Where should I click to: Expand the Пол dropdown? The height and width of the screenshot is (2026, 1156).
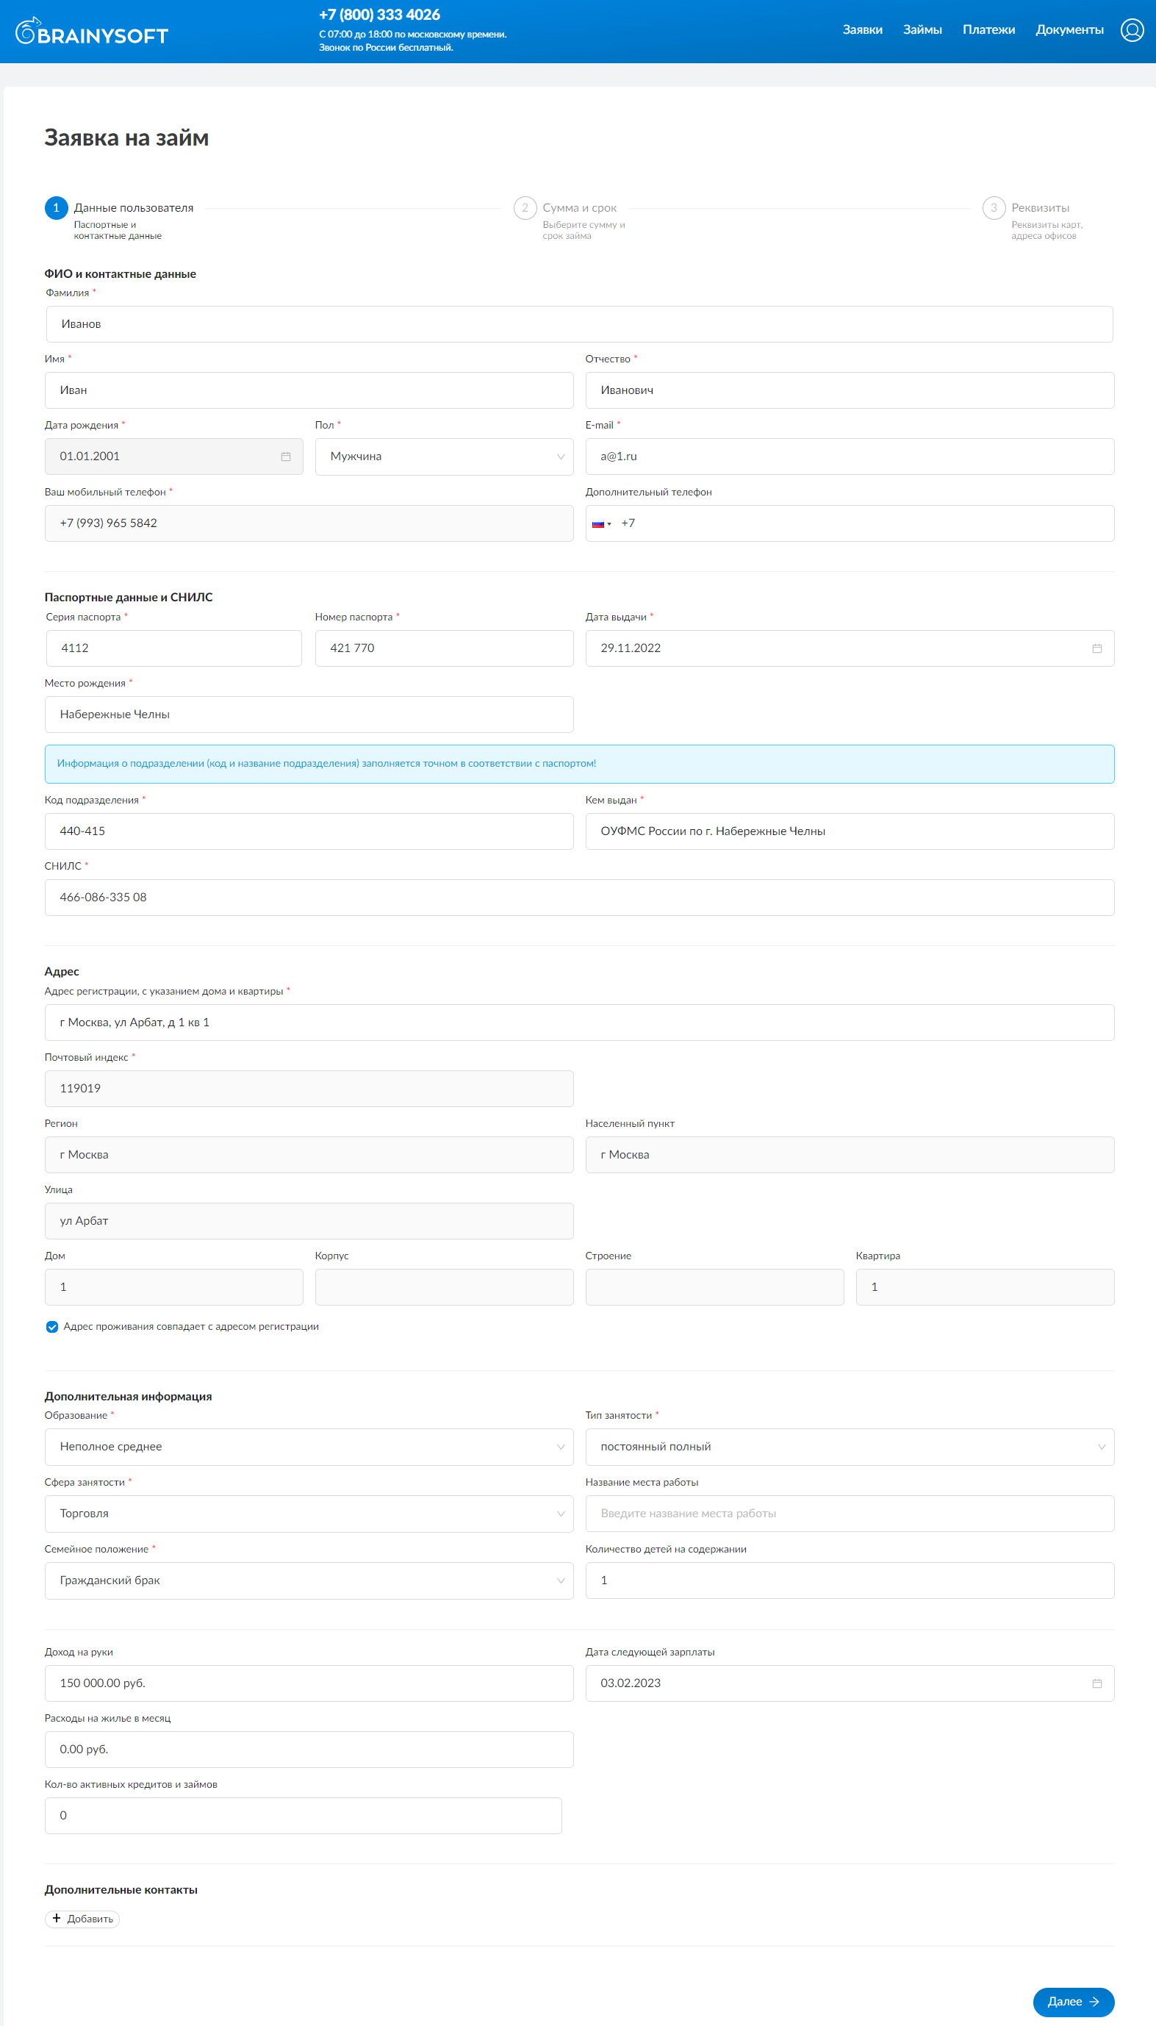(x=444, y=457)
